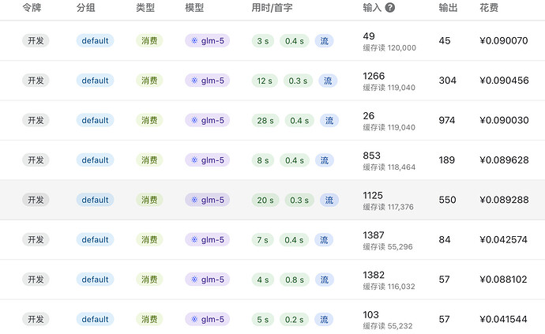This screenshot has width=545, height=334.
Task: Click the 0.4 s tag in the 28 s row
Action: pos(299,121)
